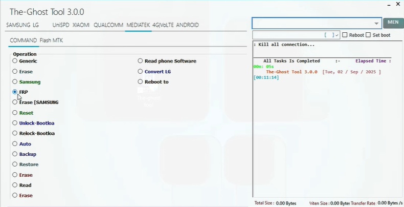The width and height of the screenshot is (404, 207).
Task: Expand the large top combo box arrow
Action: [x=376, y=24]
